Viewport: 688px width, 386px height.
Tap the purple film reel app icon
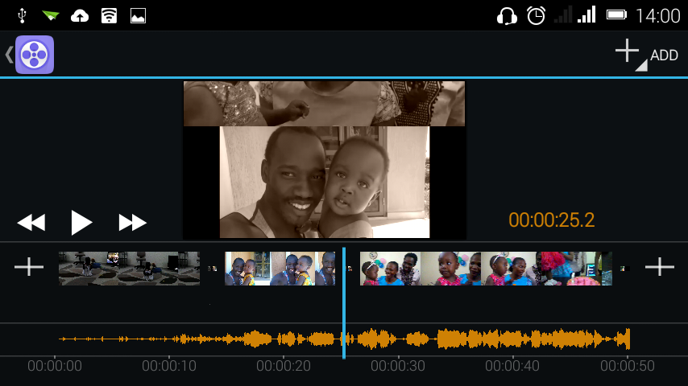coord(35,55)
